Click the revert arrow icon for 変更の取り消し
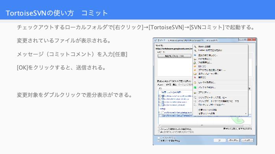Screen dimensions: 275x154 195,55
